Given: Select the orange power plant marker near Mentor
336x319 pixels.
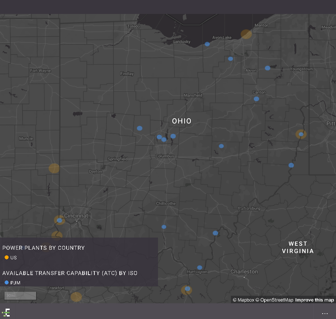Looking at the screenshot, I should click(246, 34).
